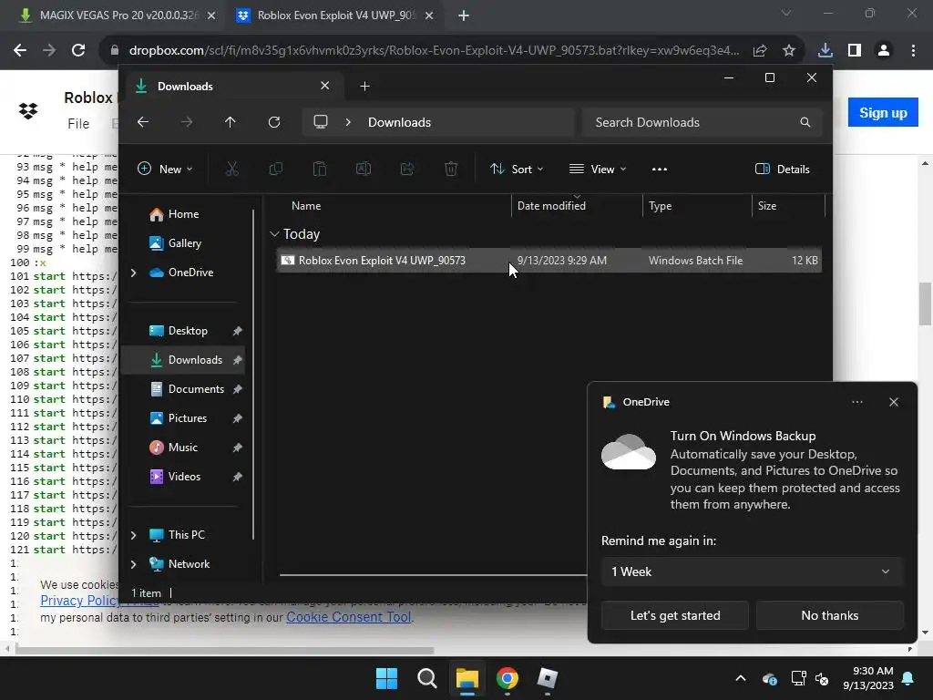Open Pictures in Explorer sidebar
This screenshot has width=933, height=700.
[x=188, y=418]
